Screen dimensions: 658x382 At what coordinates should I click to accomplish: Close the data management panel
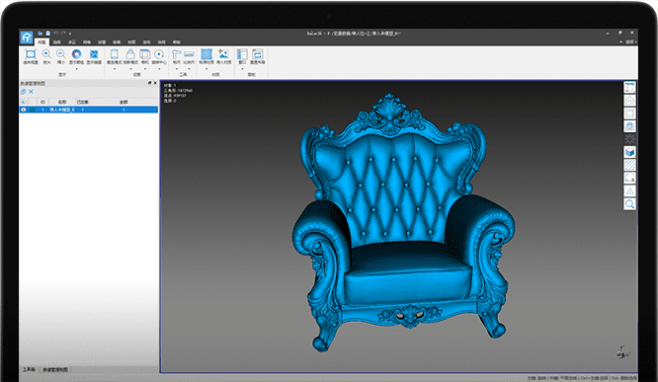(x=155, y=83)
